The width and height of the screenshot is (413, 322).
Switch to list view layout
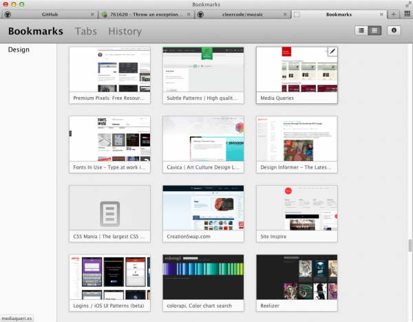[361, 30]
